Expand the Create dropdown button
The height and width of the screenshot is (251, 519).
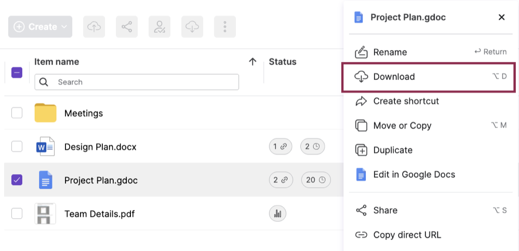click(41, 26)
